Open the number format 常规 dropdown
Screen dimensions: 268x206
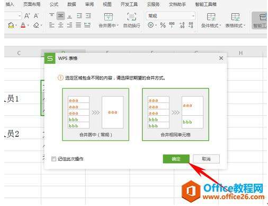(171, 16)
